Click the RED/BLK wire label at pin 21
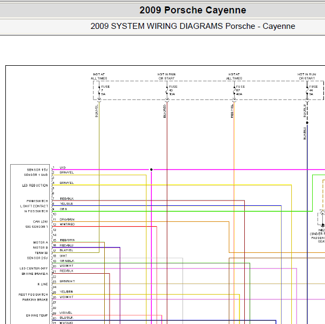325x324 pixels. tap(66, 271)
